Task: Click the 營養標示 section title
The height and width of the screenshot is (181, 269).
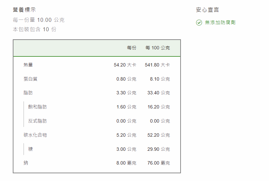Action: (x=24, y=10)
